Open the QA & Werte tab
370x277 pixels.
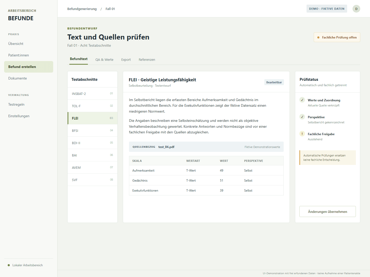[104, 60]
